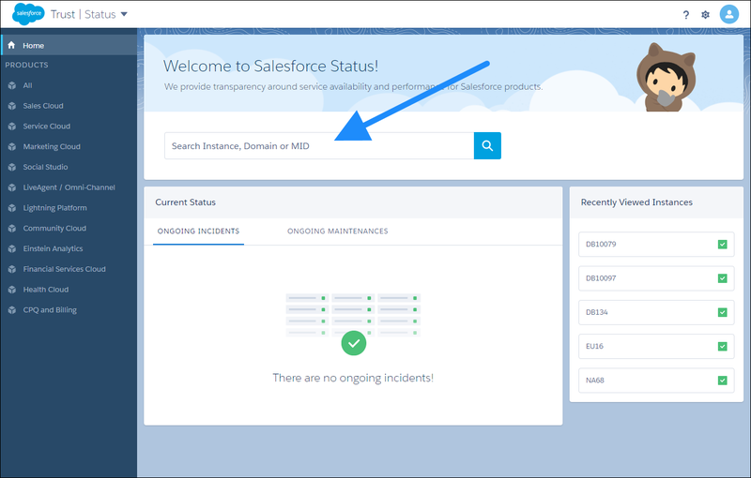Click the green check for EU16
751x478 pixels.
(723, 346)
